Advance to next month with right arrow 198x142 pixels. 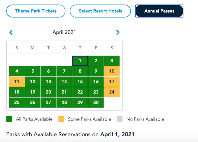point(118,32)
